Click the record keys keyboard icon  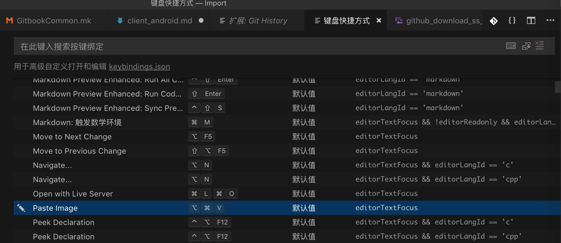pyautogui.click(x=511, y=46)
